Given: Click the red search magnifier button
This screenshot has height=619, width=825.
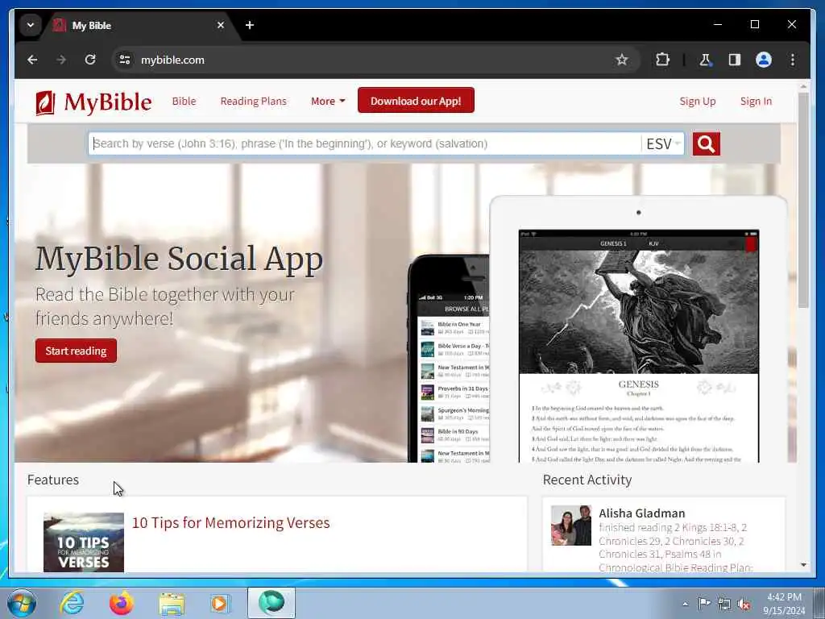Looking at the screenshot, I should click(x=706, y=143).
